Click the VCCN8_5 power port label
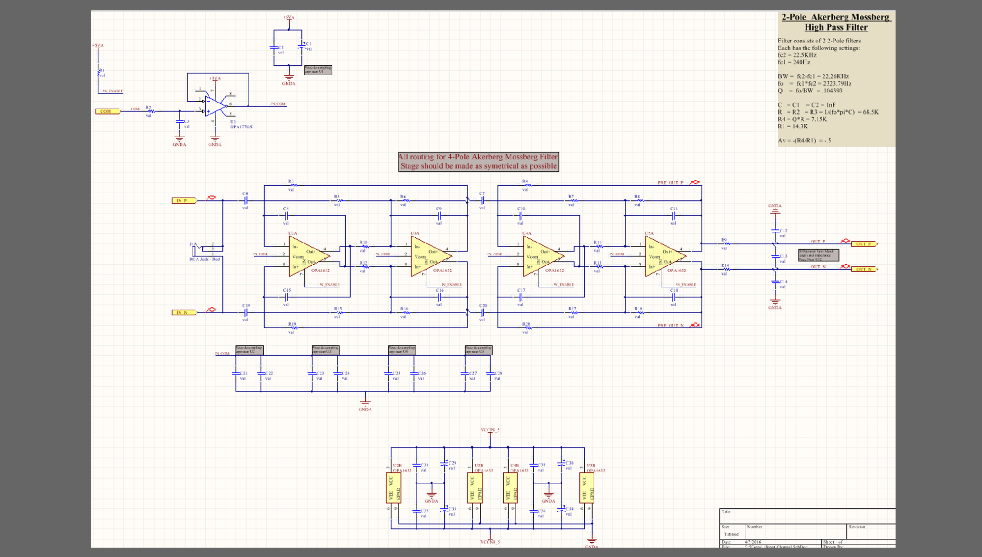Viewport: 982px width, 557px height. click(x=490, y=542)
